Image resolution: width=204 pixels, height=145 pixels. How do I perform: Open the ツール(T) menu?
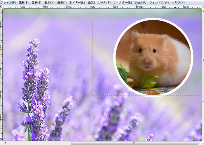pos(104,3)
